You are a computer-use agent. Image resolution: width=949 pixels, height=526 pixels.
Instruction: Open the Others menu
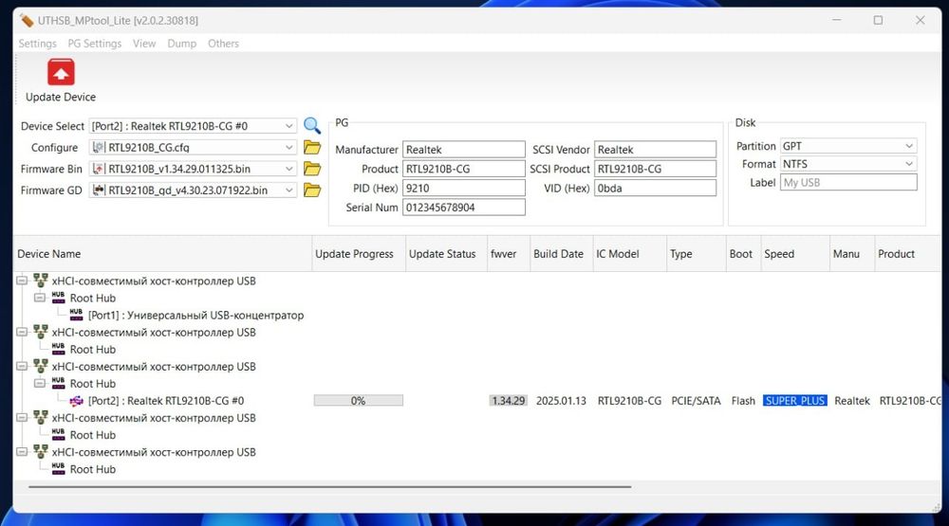(223, 44)
